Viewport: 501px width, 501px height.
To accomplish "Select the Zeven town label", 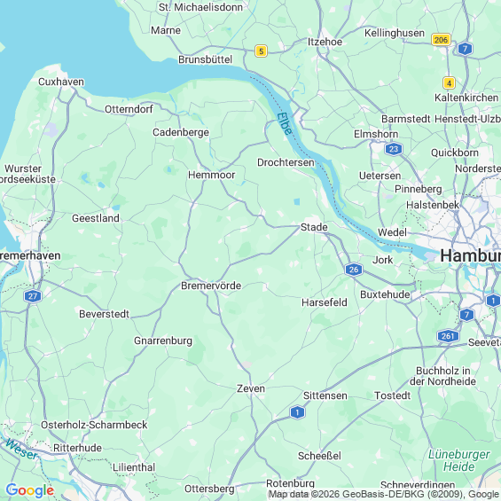I will coord(251,388).
